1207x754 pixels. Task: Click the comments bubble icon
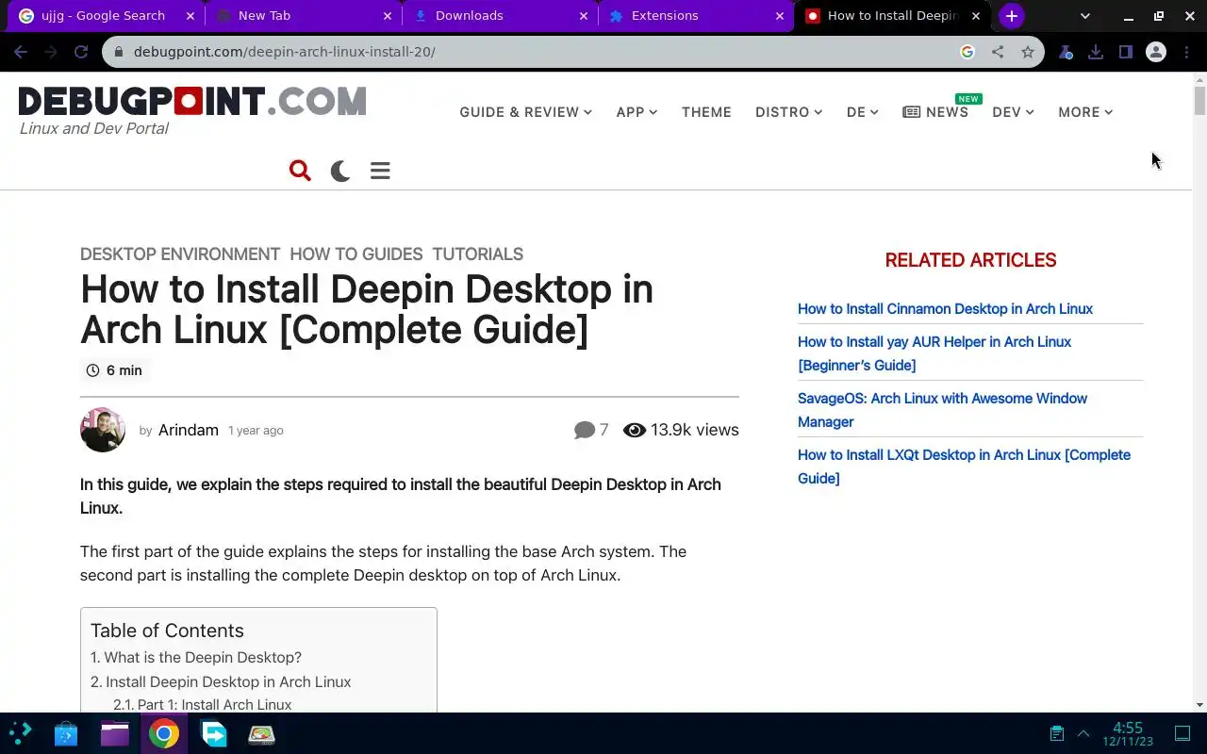point(585,430)
